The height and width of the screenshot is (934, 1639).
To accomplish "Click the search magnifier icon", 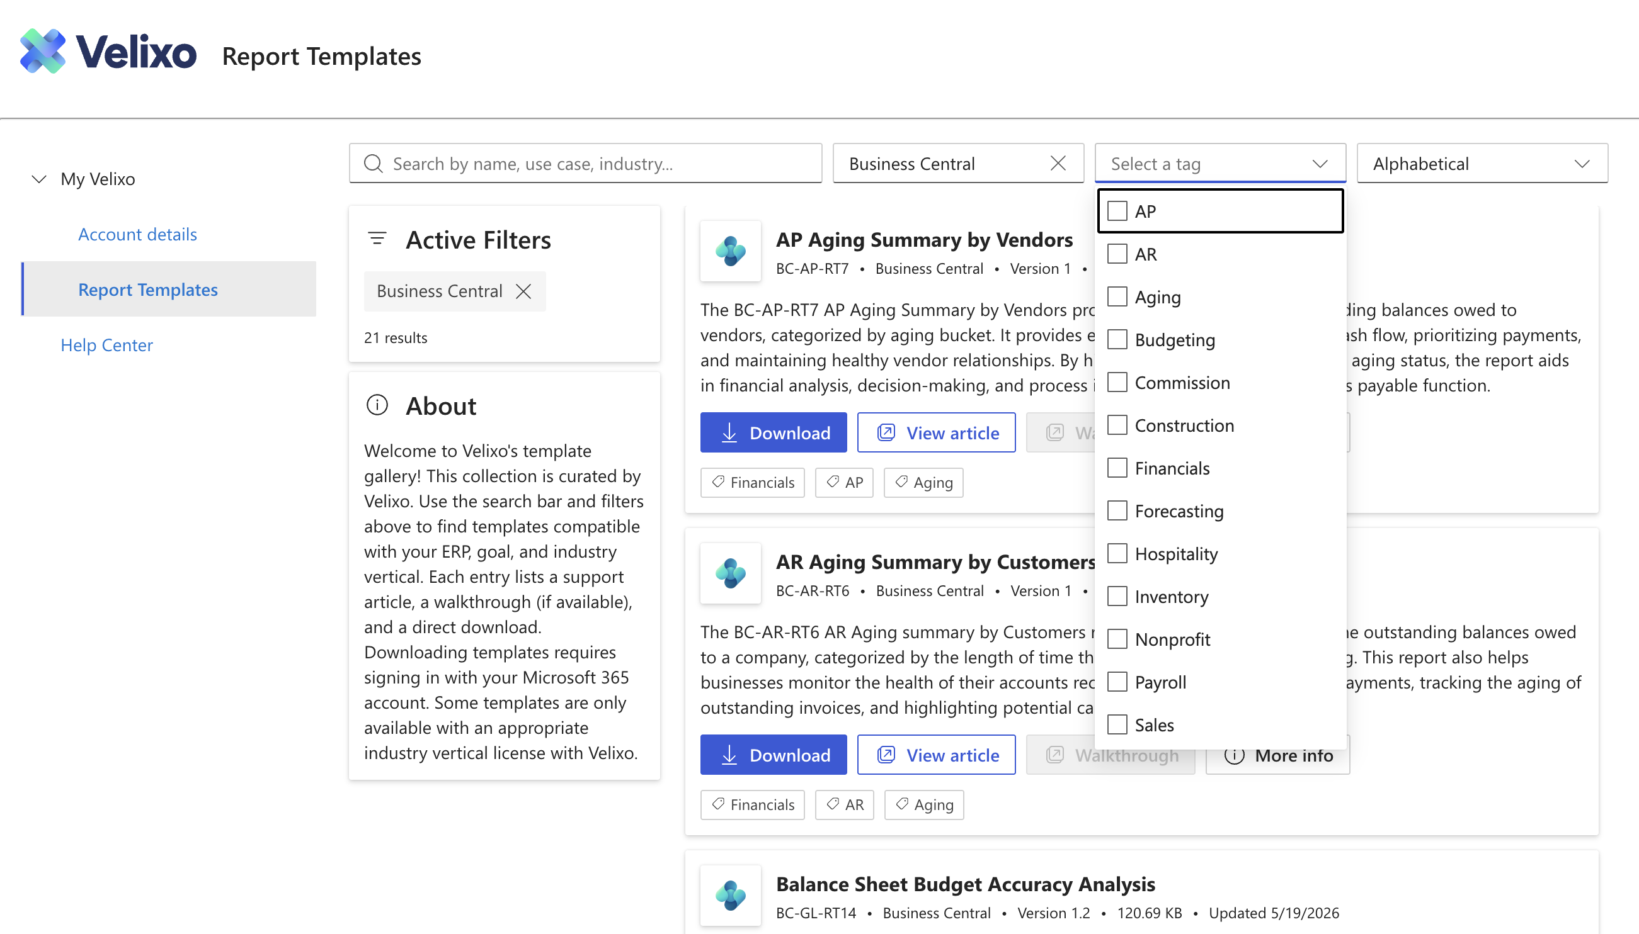I will 373,164.
